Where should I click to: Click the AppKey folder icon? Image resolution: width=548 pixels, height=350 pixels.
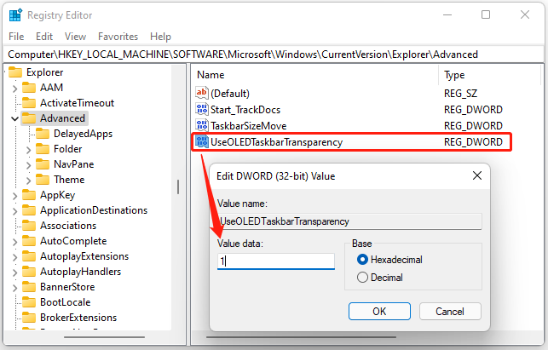point(29,195)
